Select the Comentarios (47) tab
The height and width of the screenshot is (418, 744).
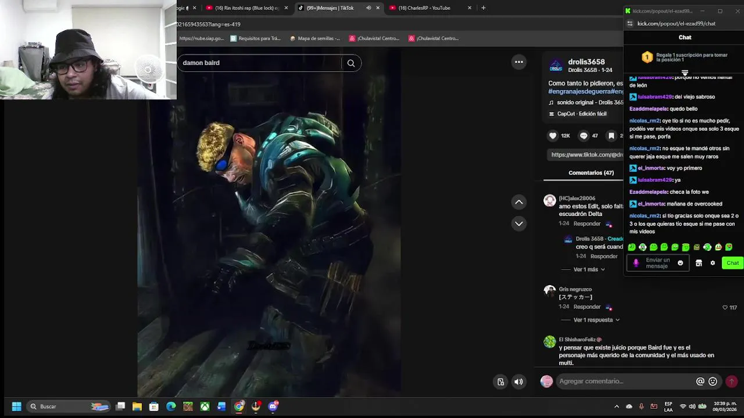(x=591, y=173)
